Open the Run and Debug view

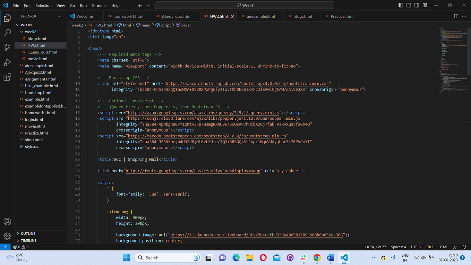point(7,62)
